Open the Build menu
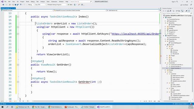The width and height of the screenshot is (194, 109). tap(28, 2)
